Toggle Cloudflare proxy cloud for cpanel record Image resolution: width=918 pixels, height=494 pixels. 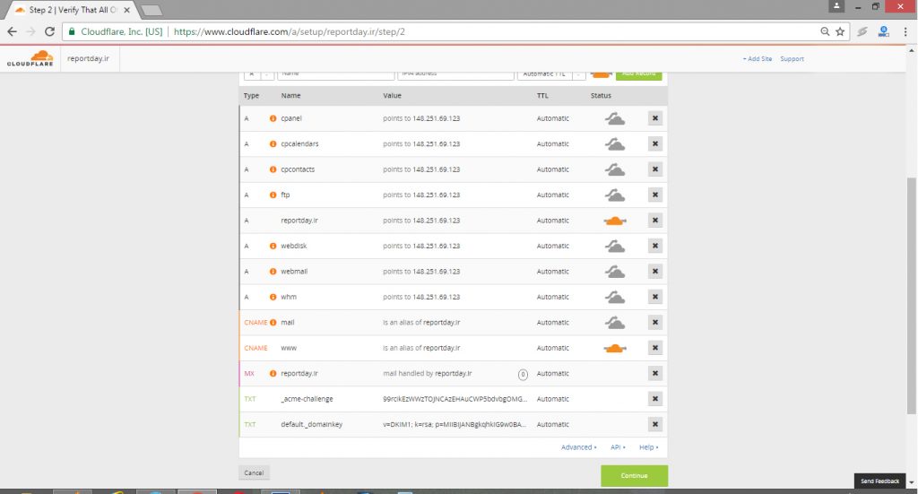(614, 118)
